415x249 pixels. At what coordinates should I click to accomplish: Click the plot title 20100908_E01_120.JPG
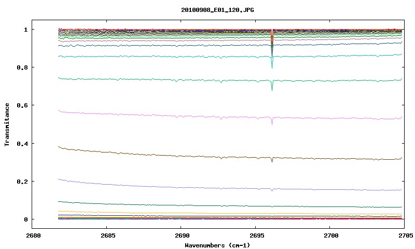[x=217, y=10]
